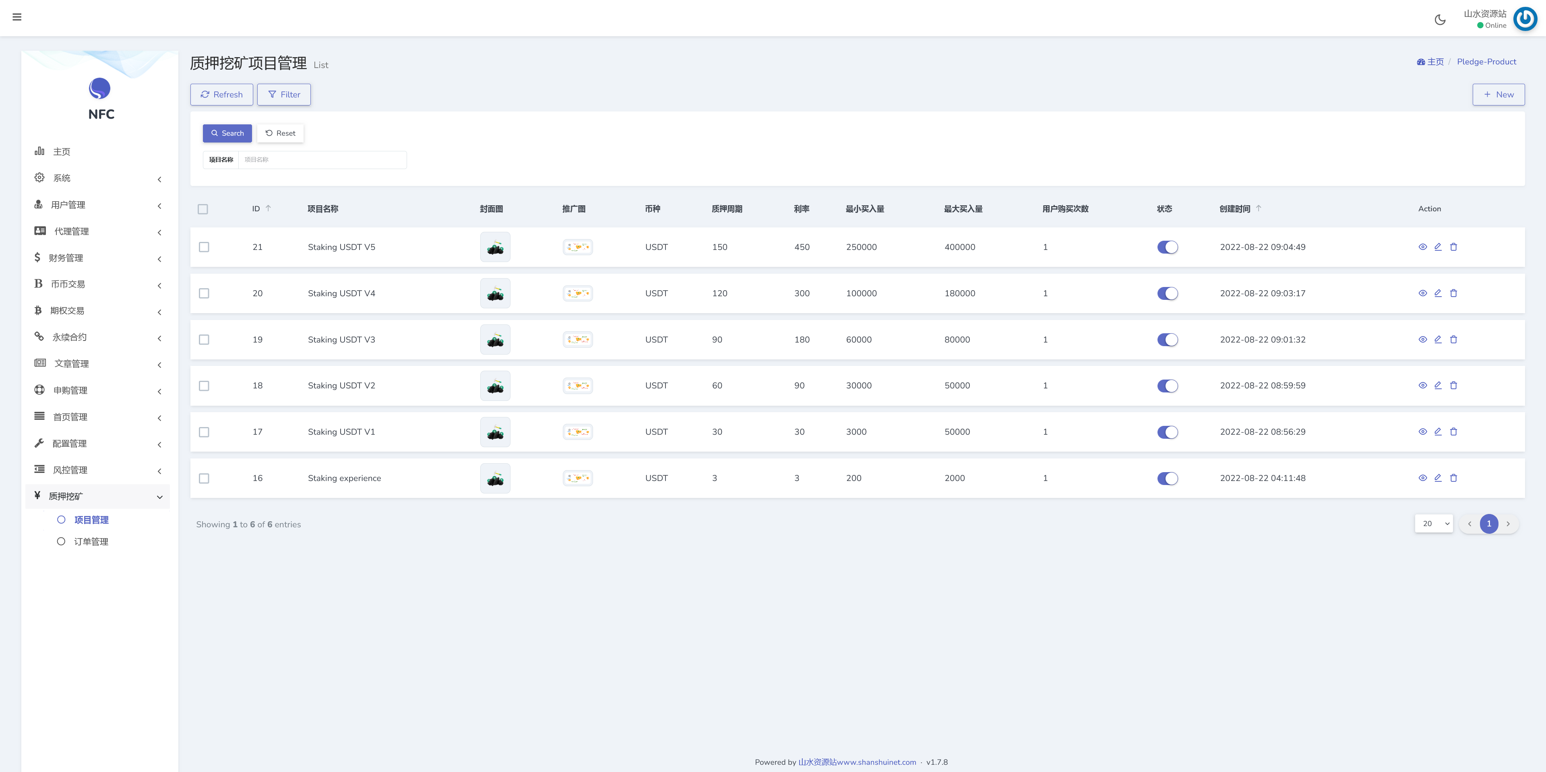1546x772 pixels.
Task: View Staking USDT V3 with eye icon
Action: point(1422,340)
